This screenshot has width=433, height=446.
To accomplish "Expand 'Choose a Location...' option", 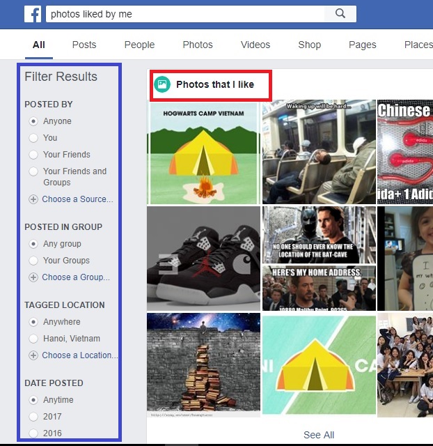I will pos(79,355).
